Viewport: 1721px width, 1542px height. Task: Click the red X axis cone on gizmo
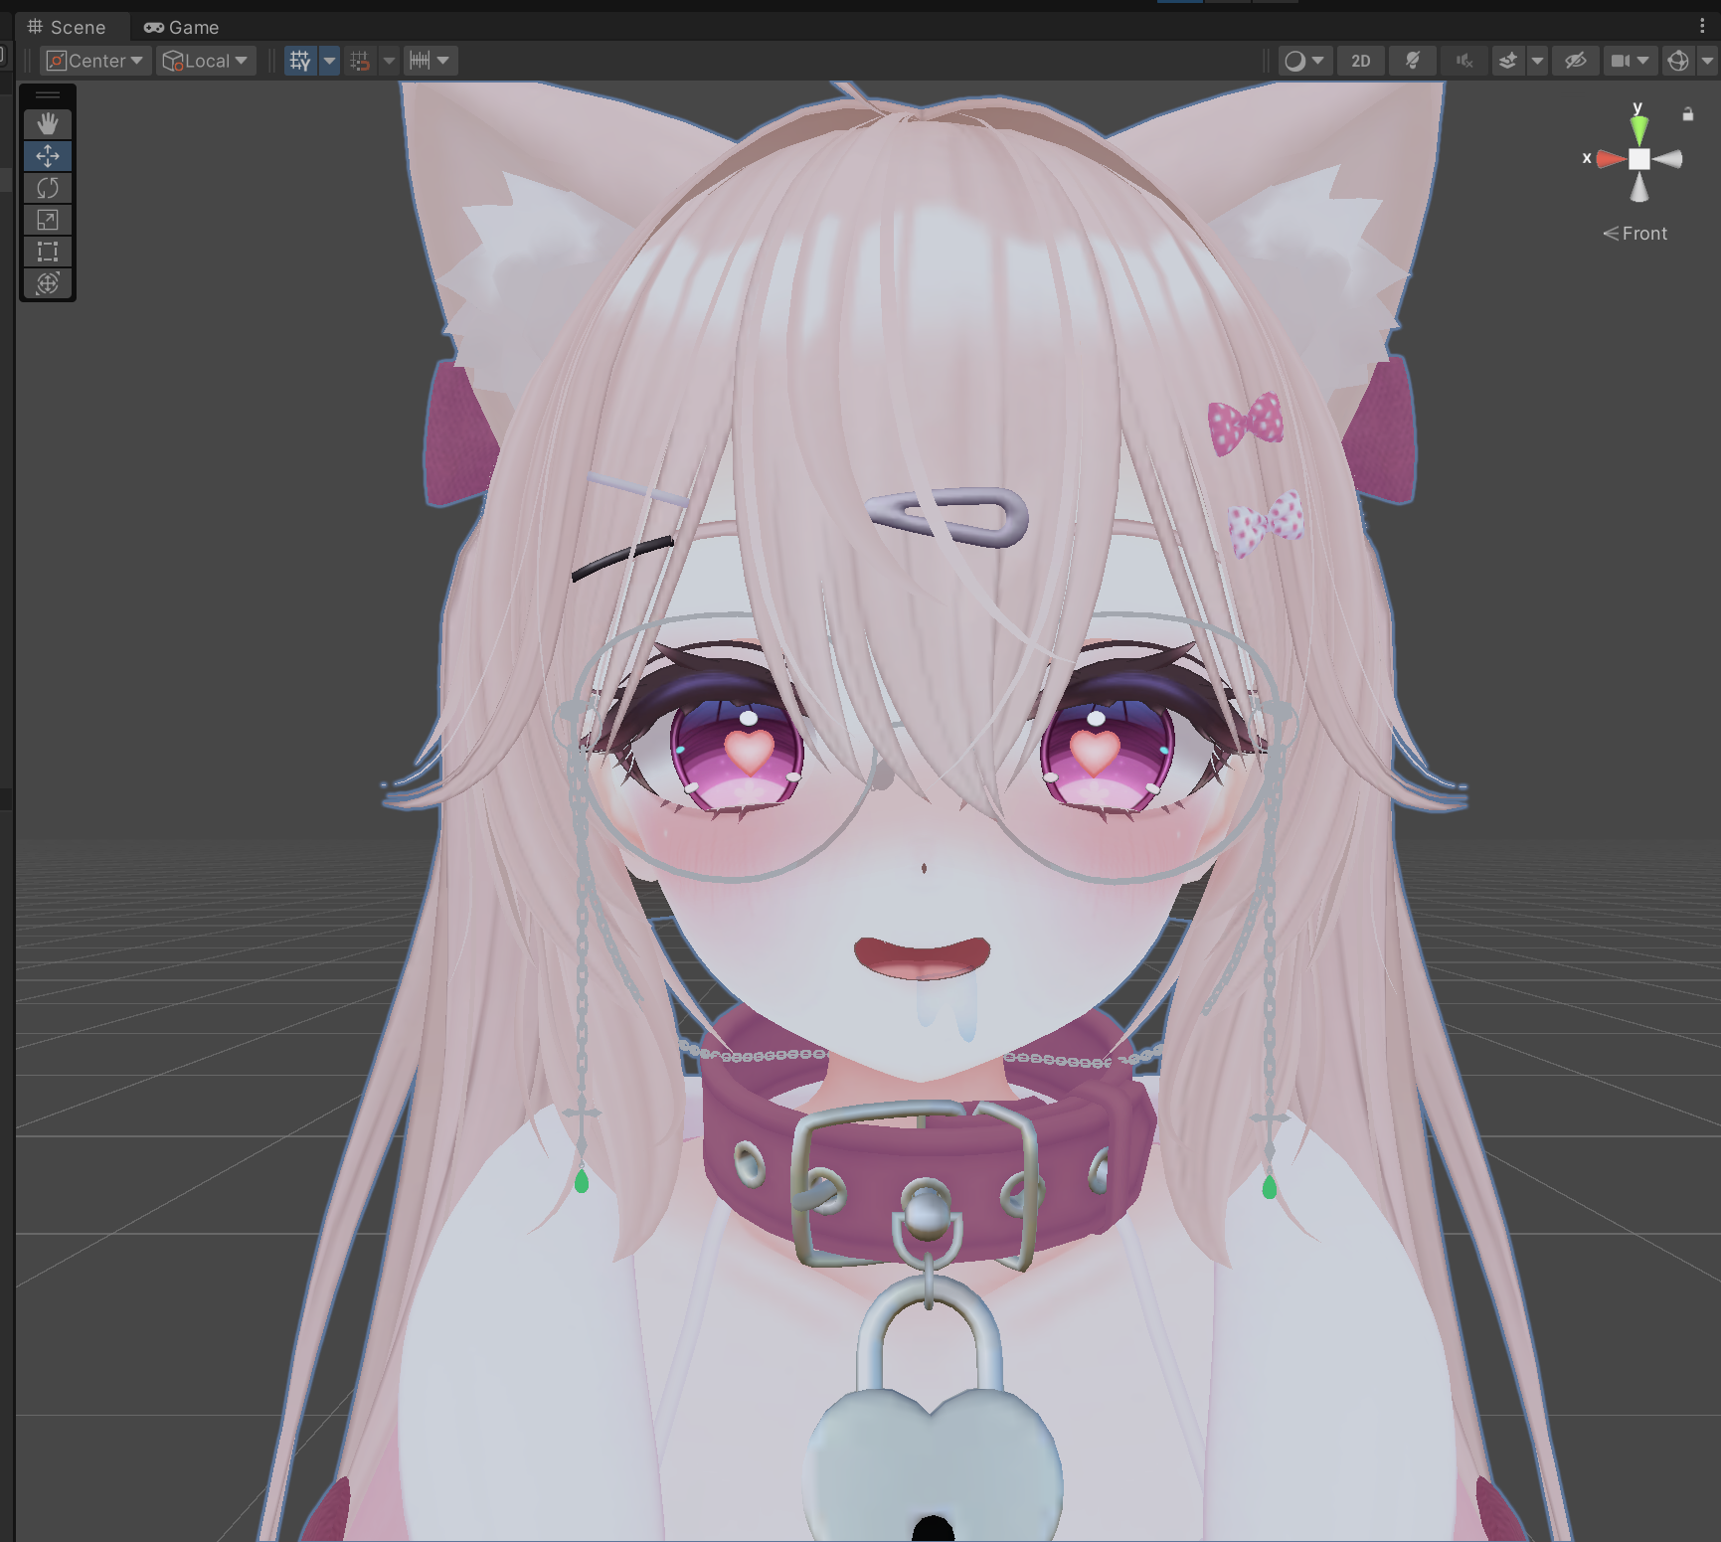pyautogui.click(x=1609, y=159)
